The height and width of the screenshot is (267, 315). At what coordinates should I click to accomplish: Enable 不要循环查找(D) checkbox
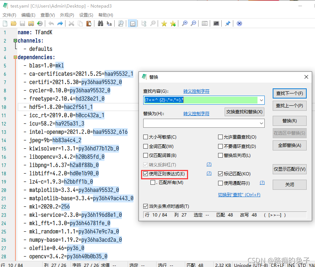[x=220, y=146]
